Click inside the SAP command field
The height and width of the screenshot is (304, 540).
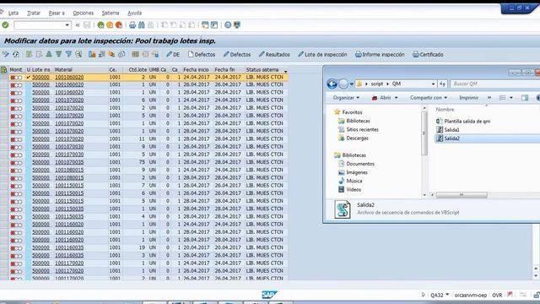[39, 24]
